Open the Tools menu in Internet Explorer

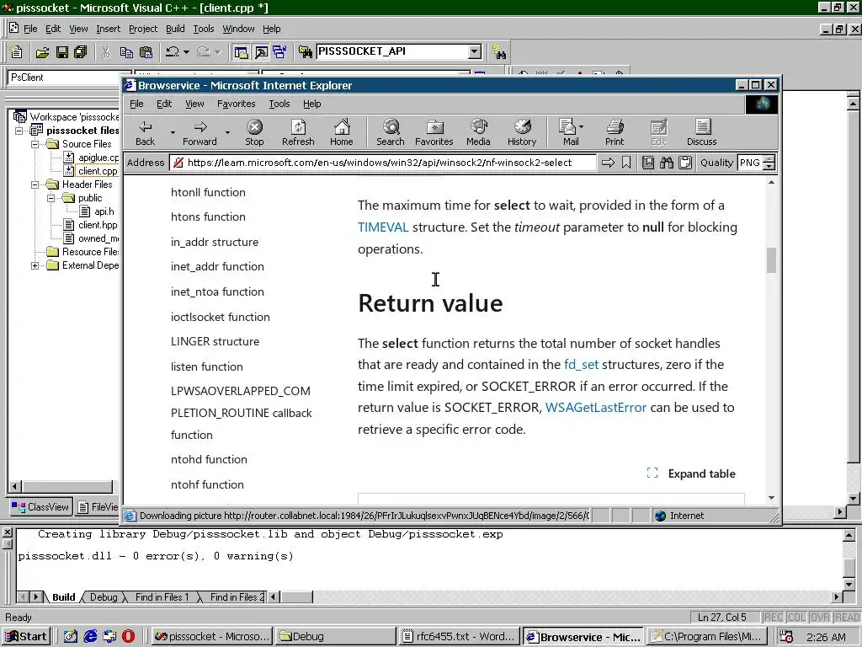click(279, 104)
